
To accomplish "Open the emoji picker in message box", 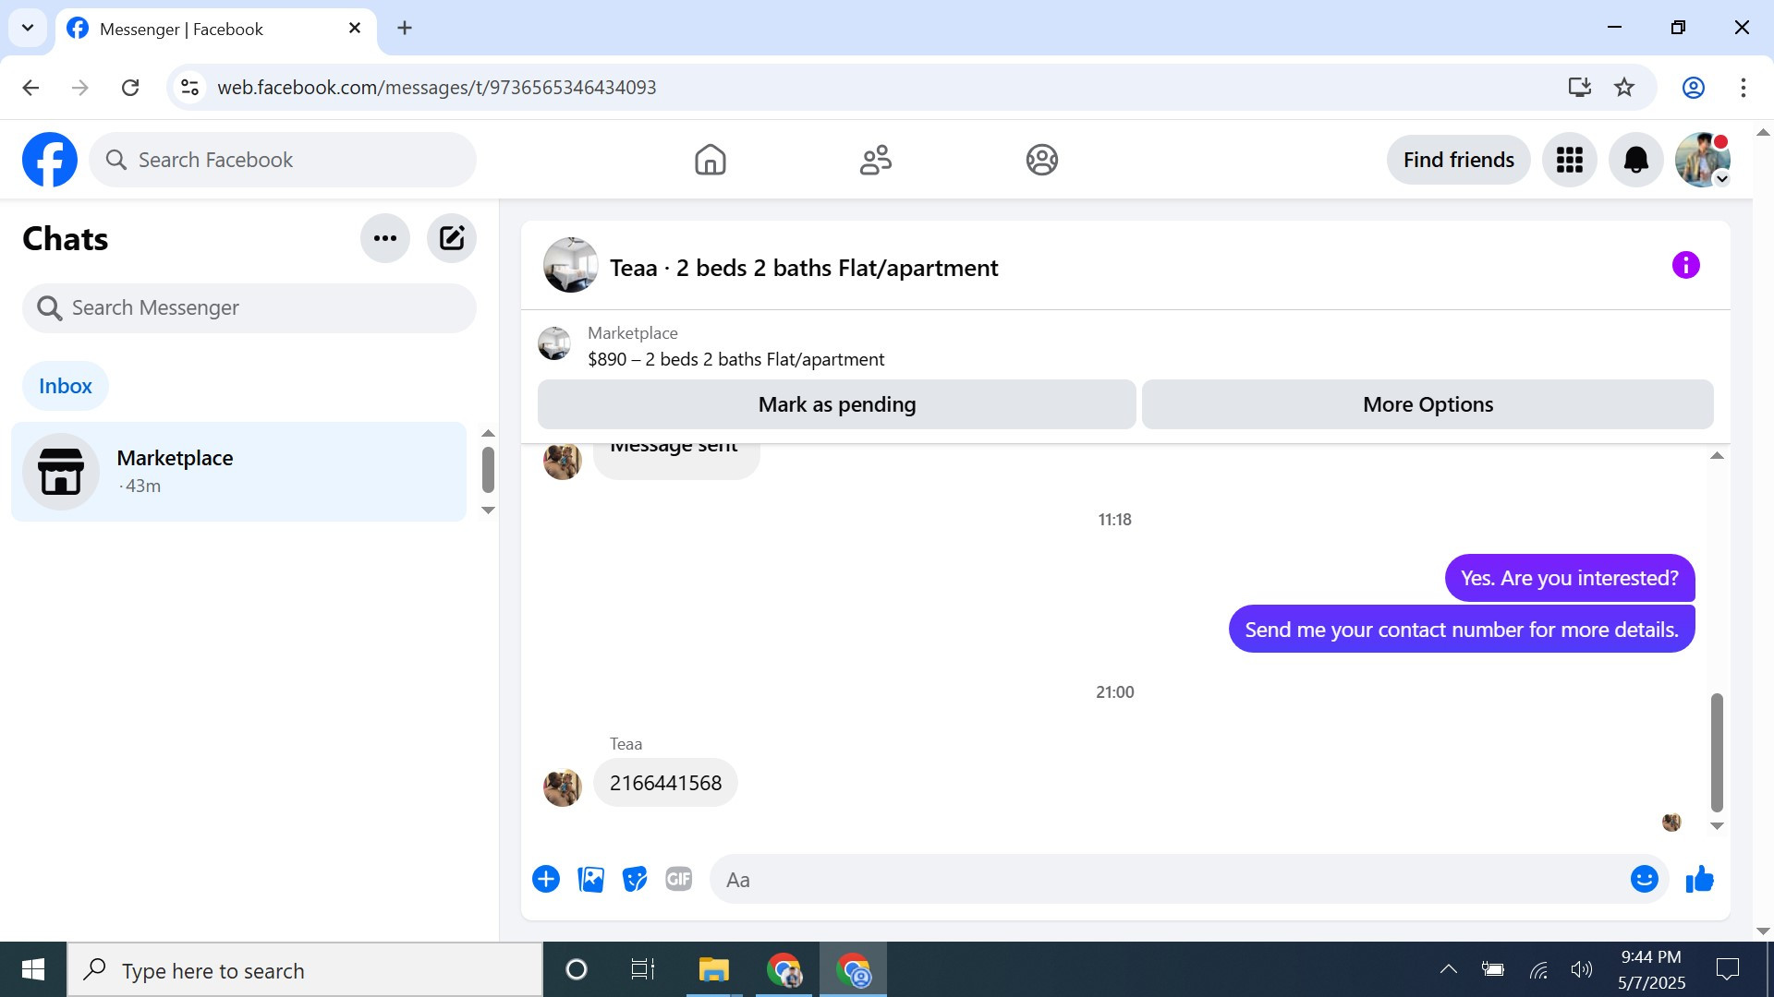I will [x=1644, y=880].
